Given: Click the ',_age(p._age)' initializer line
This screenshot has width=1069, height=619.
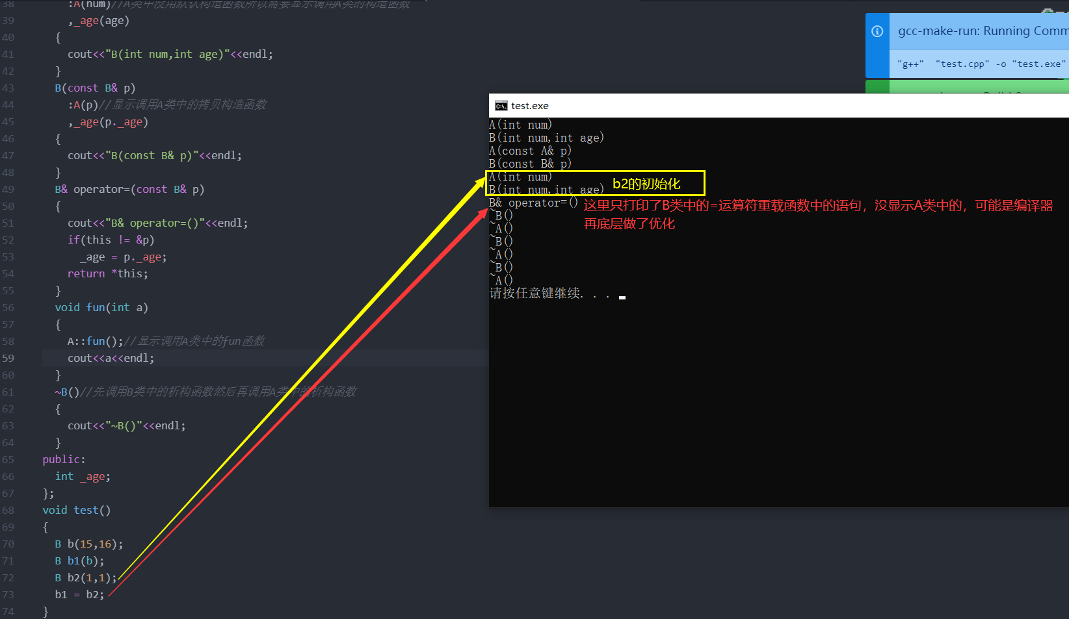Looking at the screenshot, I should point(108,121).
